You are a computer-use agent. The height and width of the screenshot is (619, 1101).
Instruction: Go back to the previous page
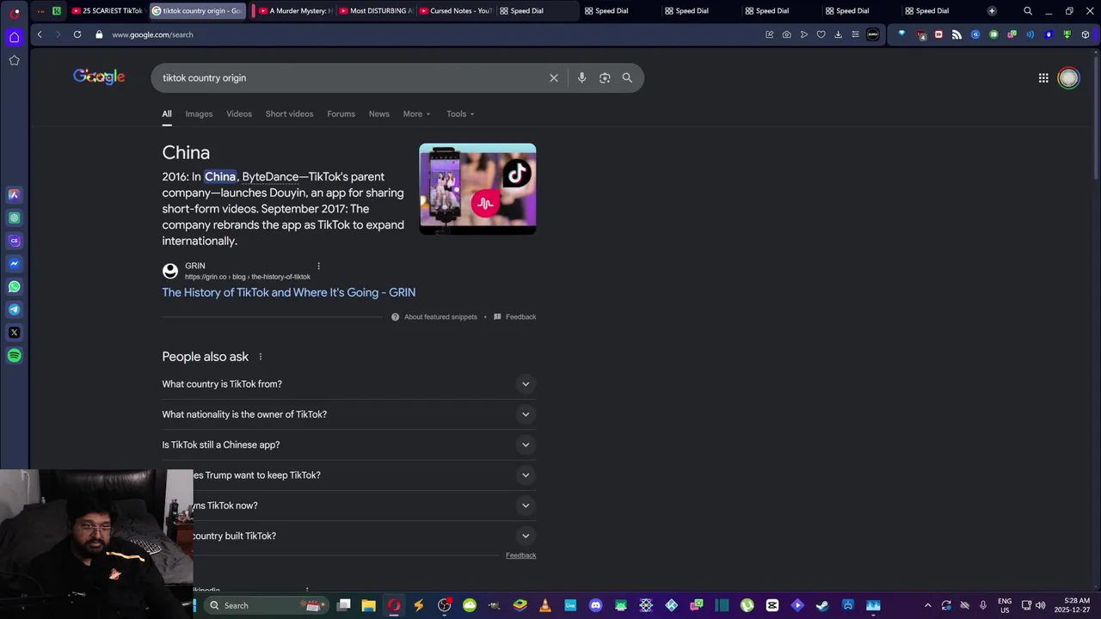click(40, 34)
